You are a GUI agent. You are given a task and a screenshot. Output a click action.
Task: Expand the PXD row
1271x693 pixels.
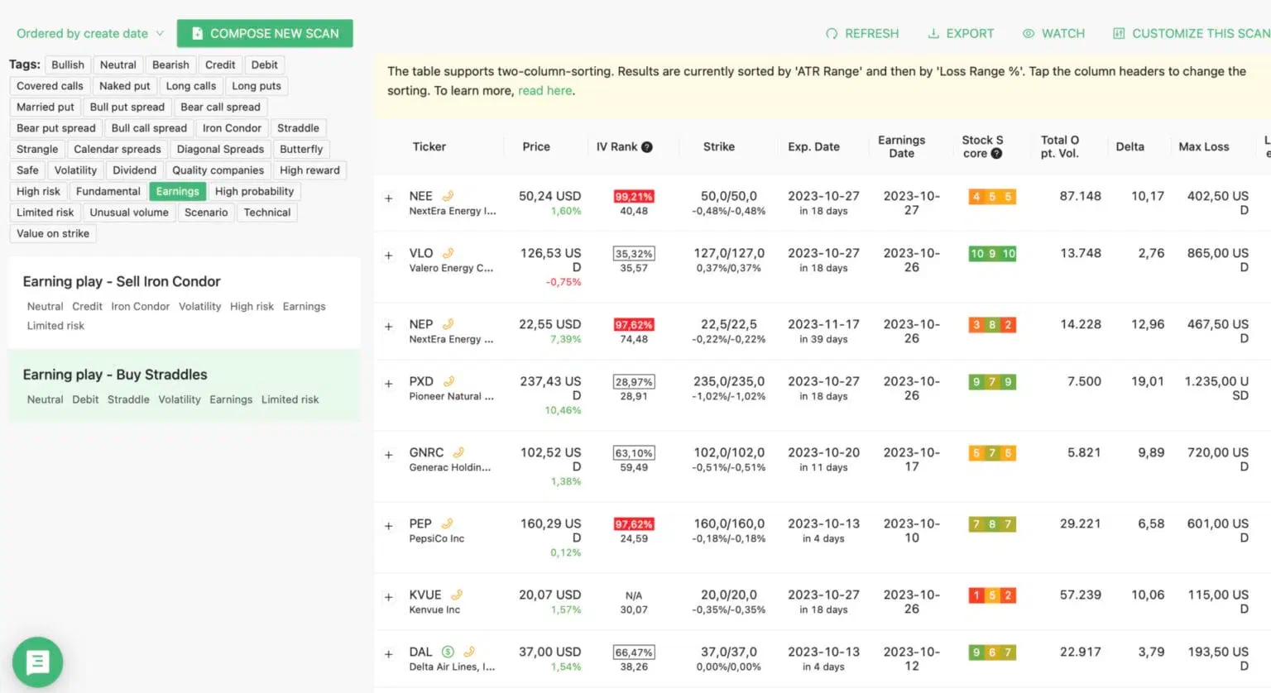tap(388, 383)
